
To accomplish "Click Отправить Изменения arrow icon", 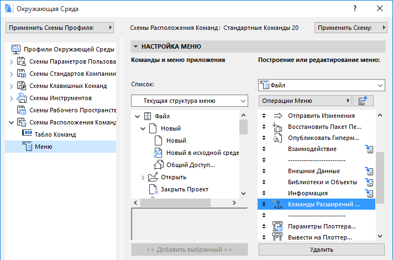I will click(278, 116).
